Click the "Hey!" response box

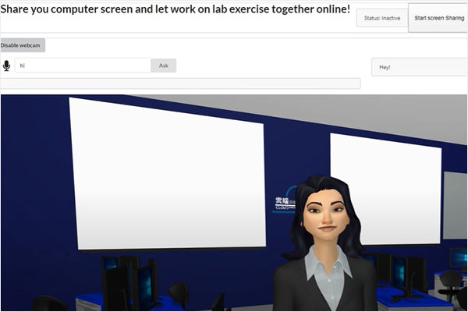pyautogui.click(x=419, y=67)
